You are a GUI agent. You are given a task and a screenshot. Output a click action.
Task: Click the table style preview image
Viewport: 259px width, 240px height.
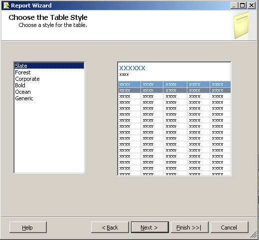point(174,119)
